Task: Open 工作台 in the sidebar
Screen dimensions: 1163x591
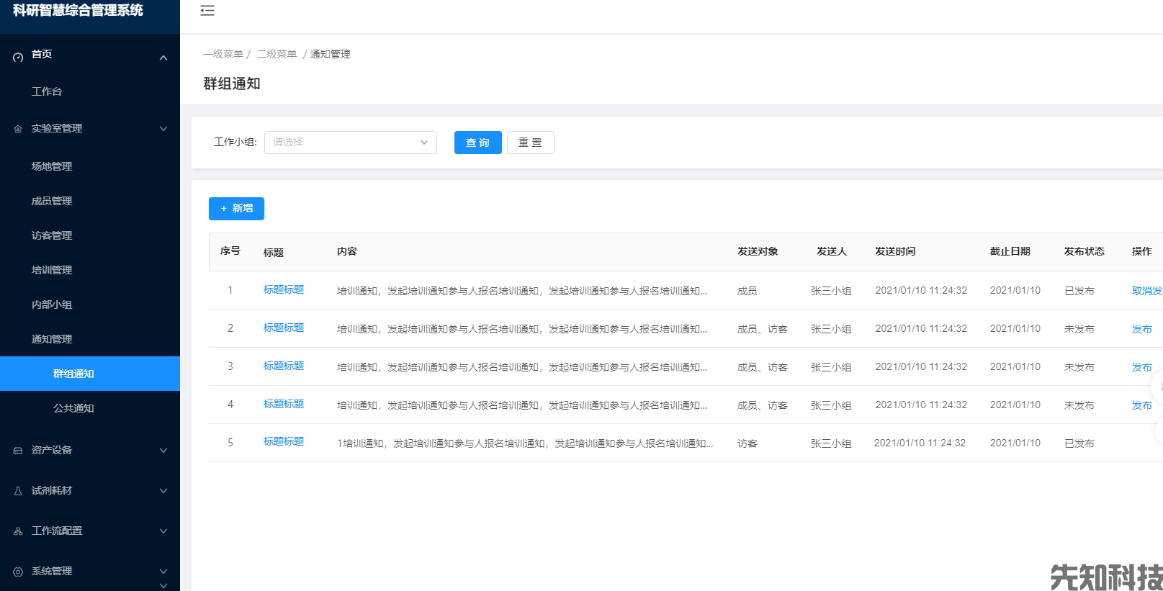Action: (47, 91)
